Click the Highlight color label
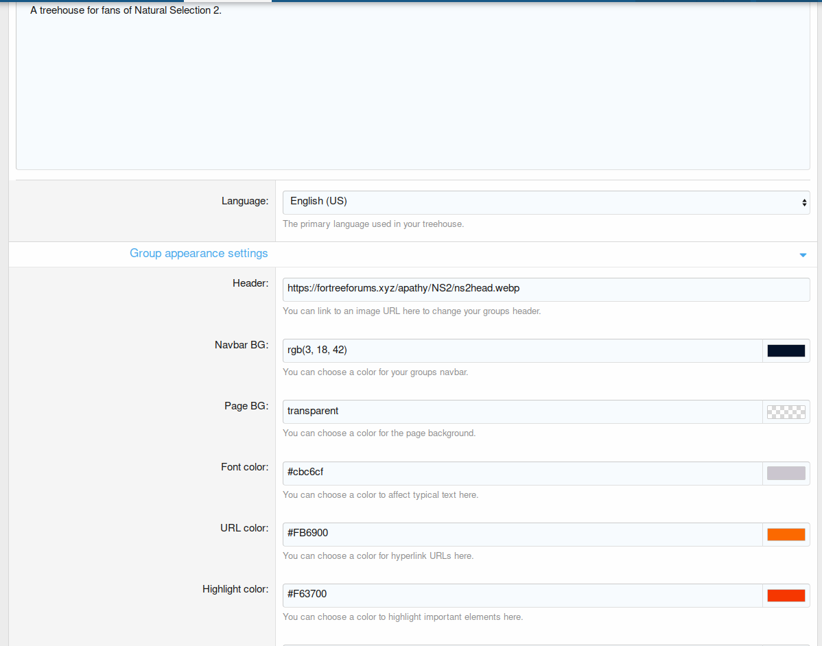 pyautogui.click(x=235, y=589)
